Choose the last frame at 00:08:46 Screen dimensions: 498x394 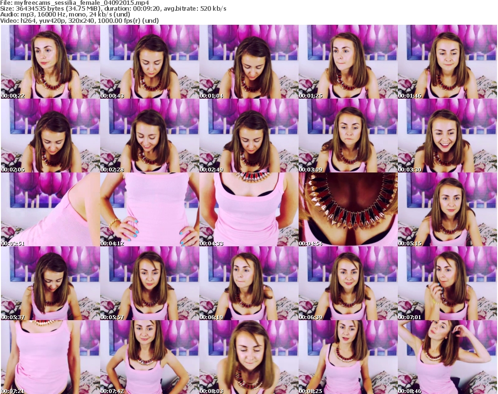tap(447, 357)
